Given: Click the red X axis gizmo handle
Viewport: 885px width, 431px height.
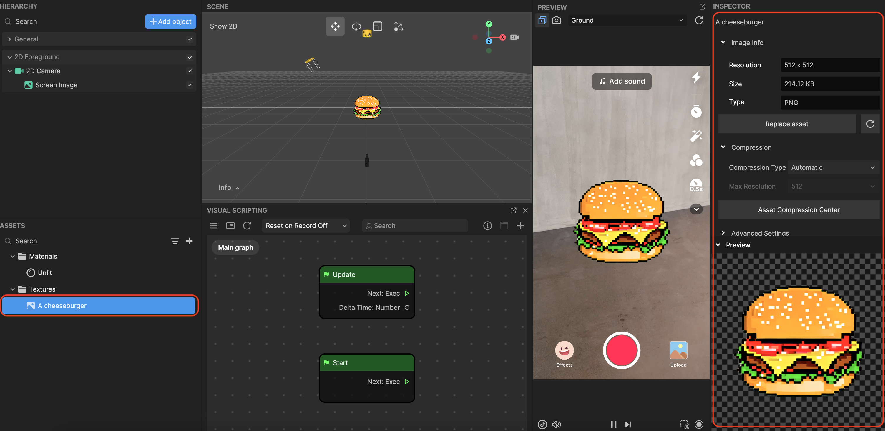Looking at the screenshot, I should click(503, 37).
